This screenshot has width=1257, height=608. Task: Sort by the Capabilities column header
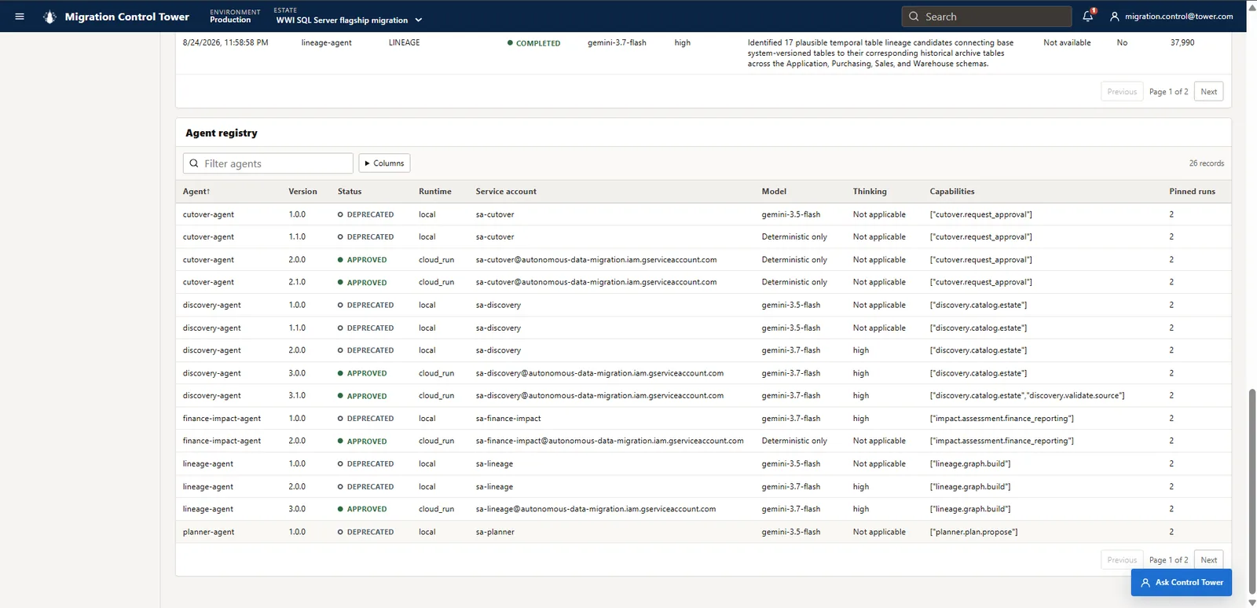coord(952,192)
